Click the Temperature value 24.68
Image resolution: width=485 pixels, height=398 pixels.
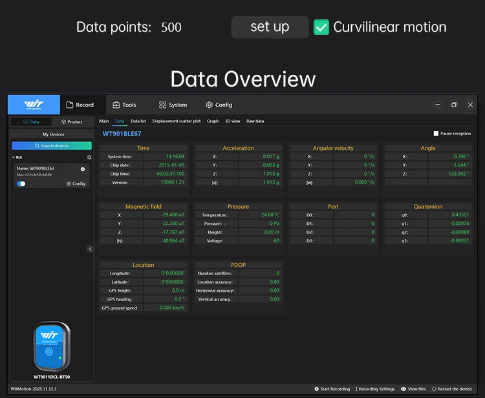[x=270, y=215]
